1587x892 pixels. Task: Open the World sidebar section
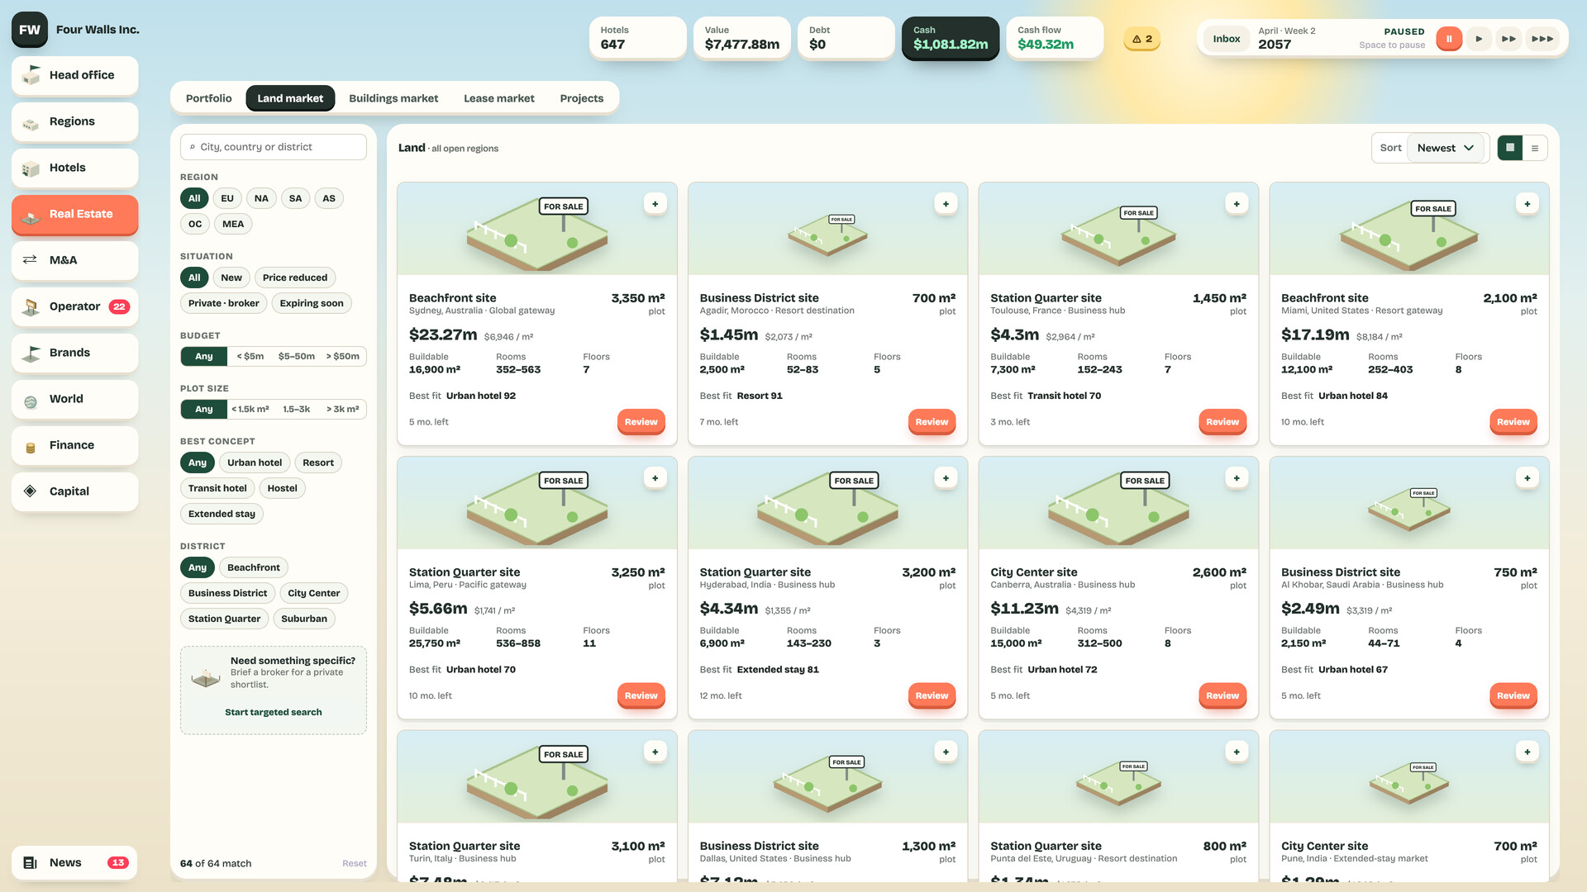click(x=74, y=399)
